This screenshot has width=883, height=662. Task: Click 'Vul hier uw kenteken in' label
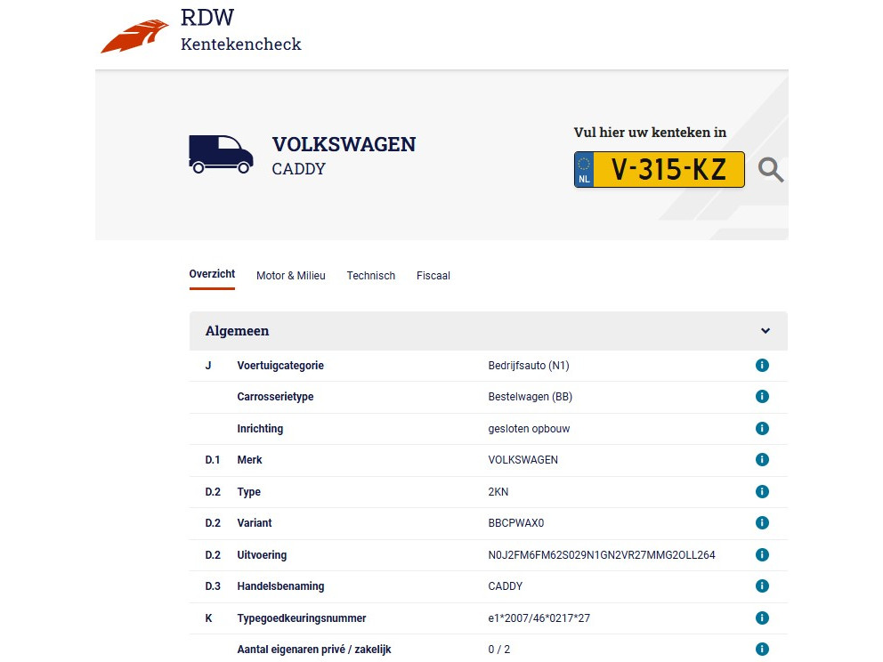pyautogui.click(x=650, y=133)
